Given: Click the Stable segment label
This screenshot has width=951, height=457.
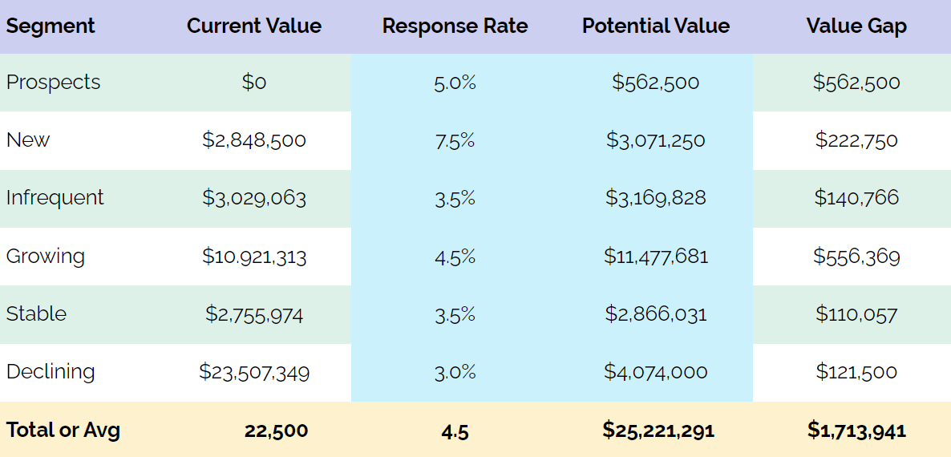Looking at the screenshot, I should tap(36, 314).
